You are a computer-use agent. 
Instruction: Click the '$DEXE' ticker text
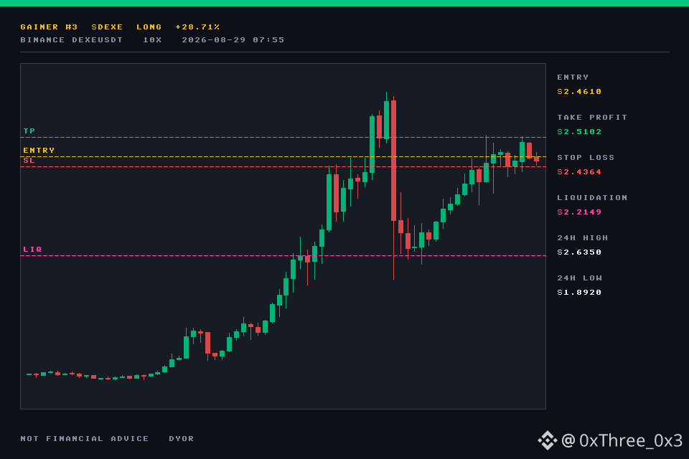[x=107, y=27]
